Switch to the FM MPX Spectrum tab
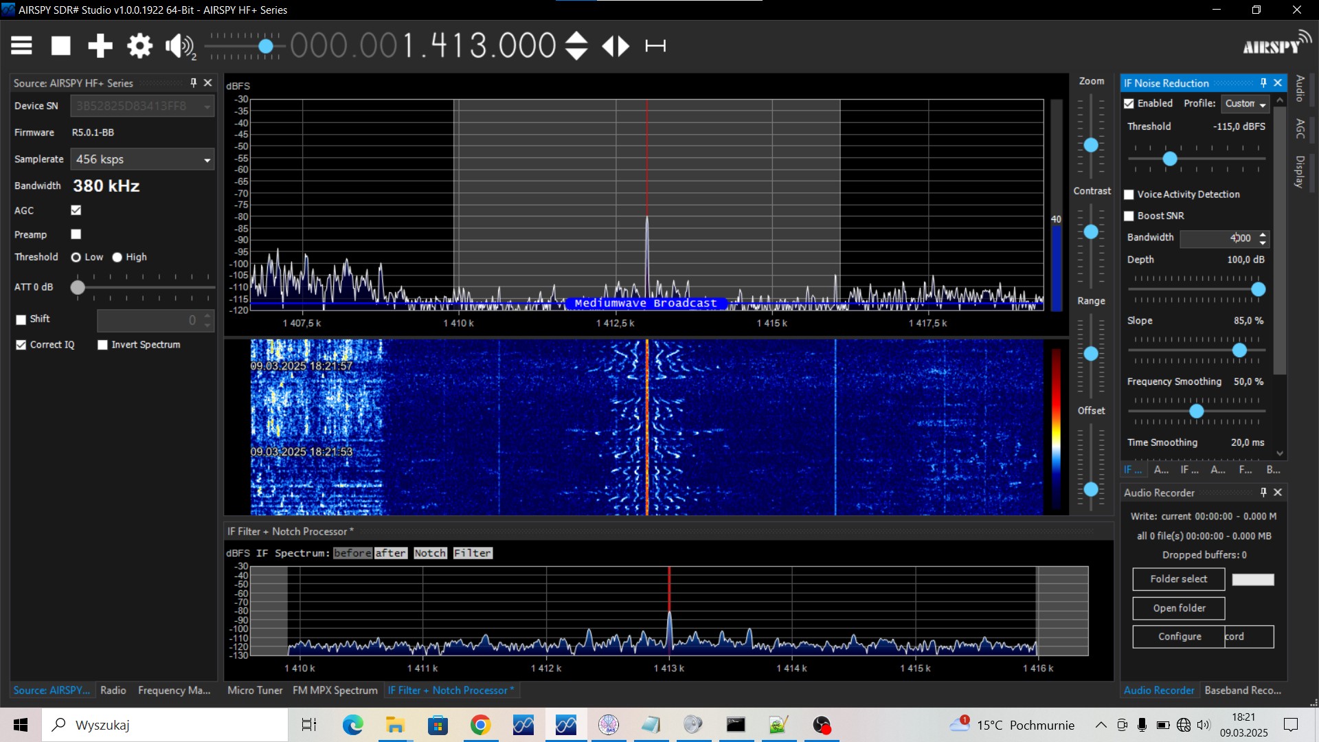 [335, 690]
